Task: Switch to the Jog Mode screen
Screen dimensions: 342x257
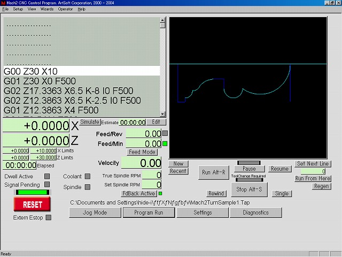Action: pyautogui.click(x=95, y=213)
